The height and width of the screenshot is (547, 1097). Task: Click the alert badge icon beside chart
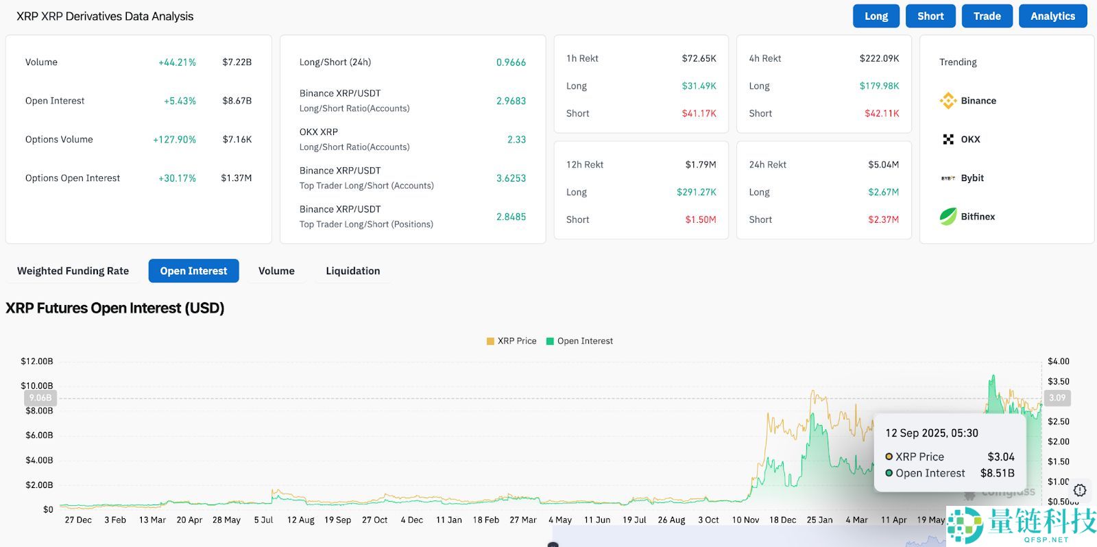(x=1080, y=490)
